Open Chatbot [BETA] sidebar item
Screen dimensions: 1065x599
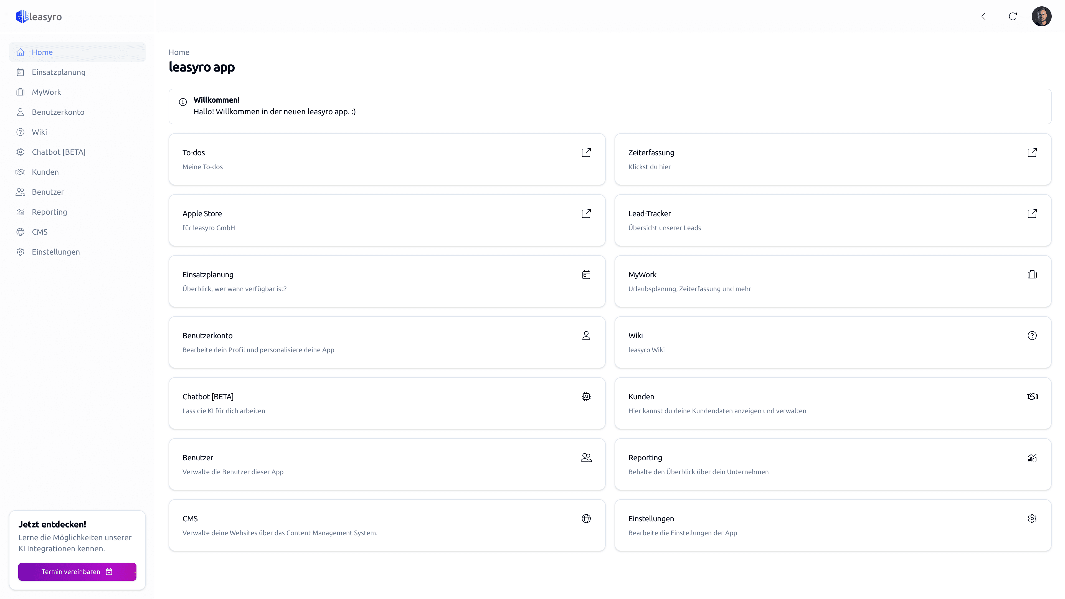pyautogui.click(x=58, y=152)
